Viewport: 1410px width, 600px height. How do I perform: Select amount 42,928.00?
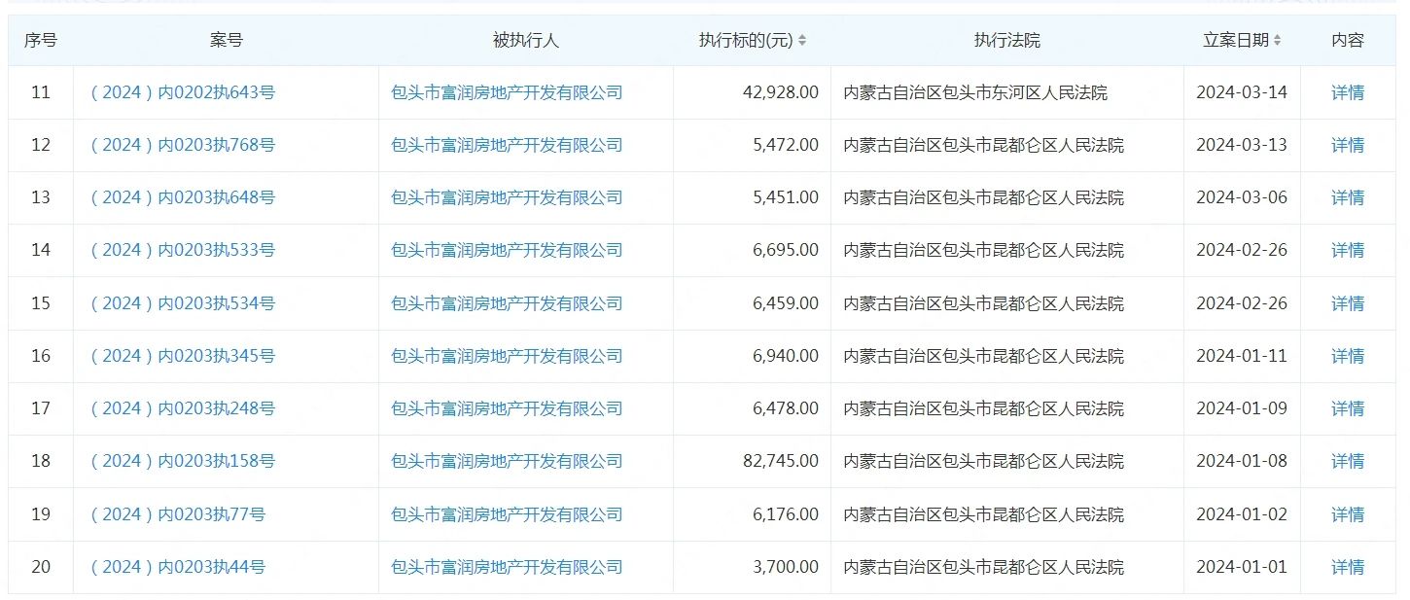780,92
